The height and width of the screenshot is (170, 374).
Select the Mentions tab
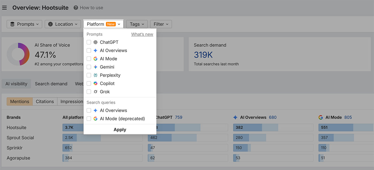point(20,102)
